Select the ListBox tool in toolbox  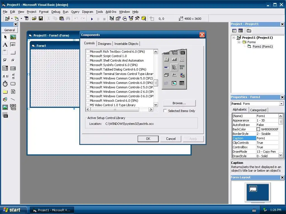[x=13, y=68]
